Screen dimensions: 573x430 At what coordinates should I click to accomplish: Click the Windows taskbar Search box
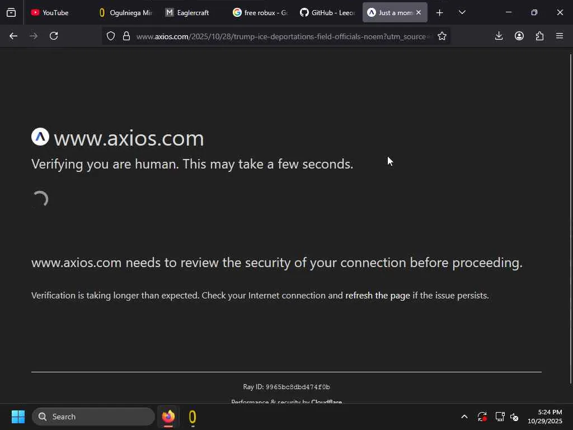pyautogui.click(x=95, y=417)
